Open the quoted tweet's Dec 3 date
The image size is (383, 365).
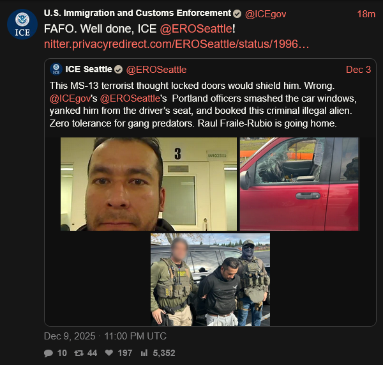[x=358, y=70]
